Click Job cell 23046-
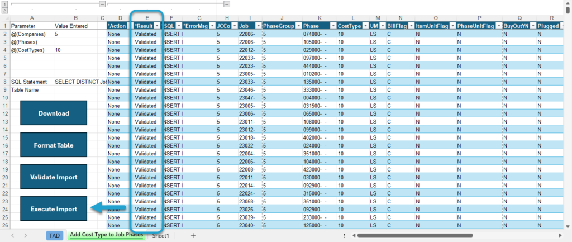Viewport: 572px width, 242px height. (250, 90)
